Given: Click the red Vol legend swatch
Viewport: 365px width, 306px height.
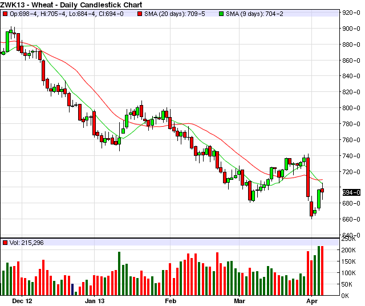Looking at the screenshot, I should (5, 243).
